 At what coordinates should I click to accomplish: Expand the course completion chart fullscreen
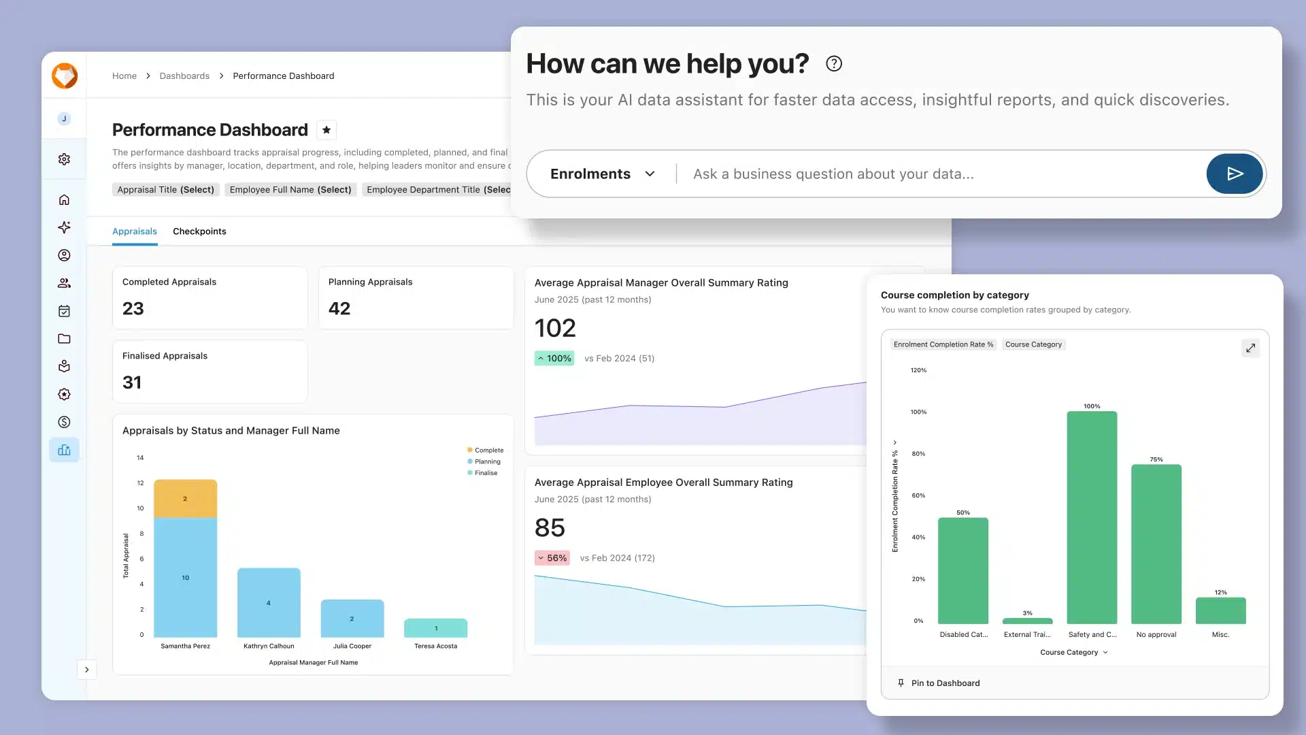click(x=1250, y=348)
